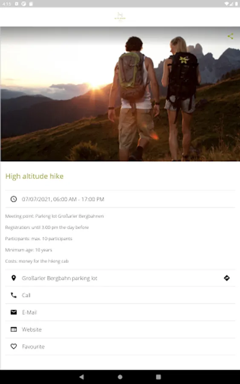Open the hikers header photo
The height and width of the screenshot is (384, 240).
tap(120, 94)
